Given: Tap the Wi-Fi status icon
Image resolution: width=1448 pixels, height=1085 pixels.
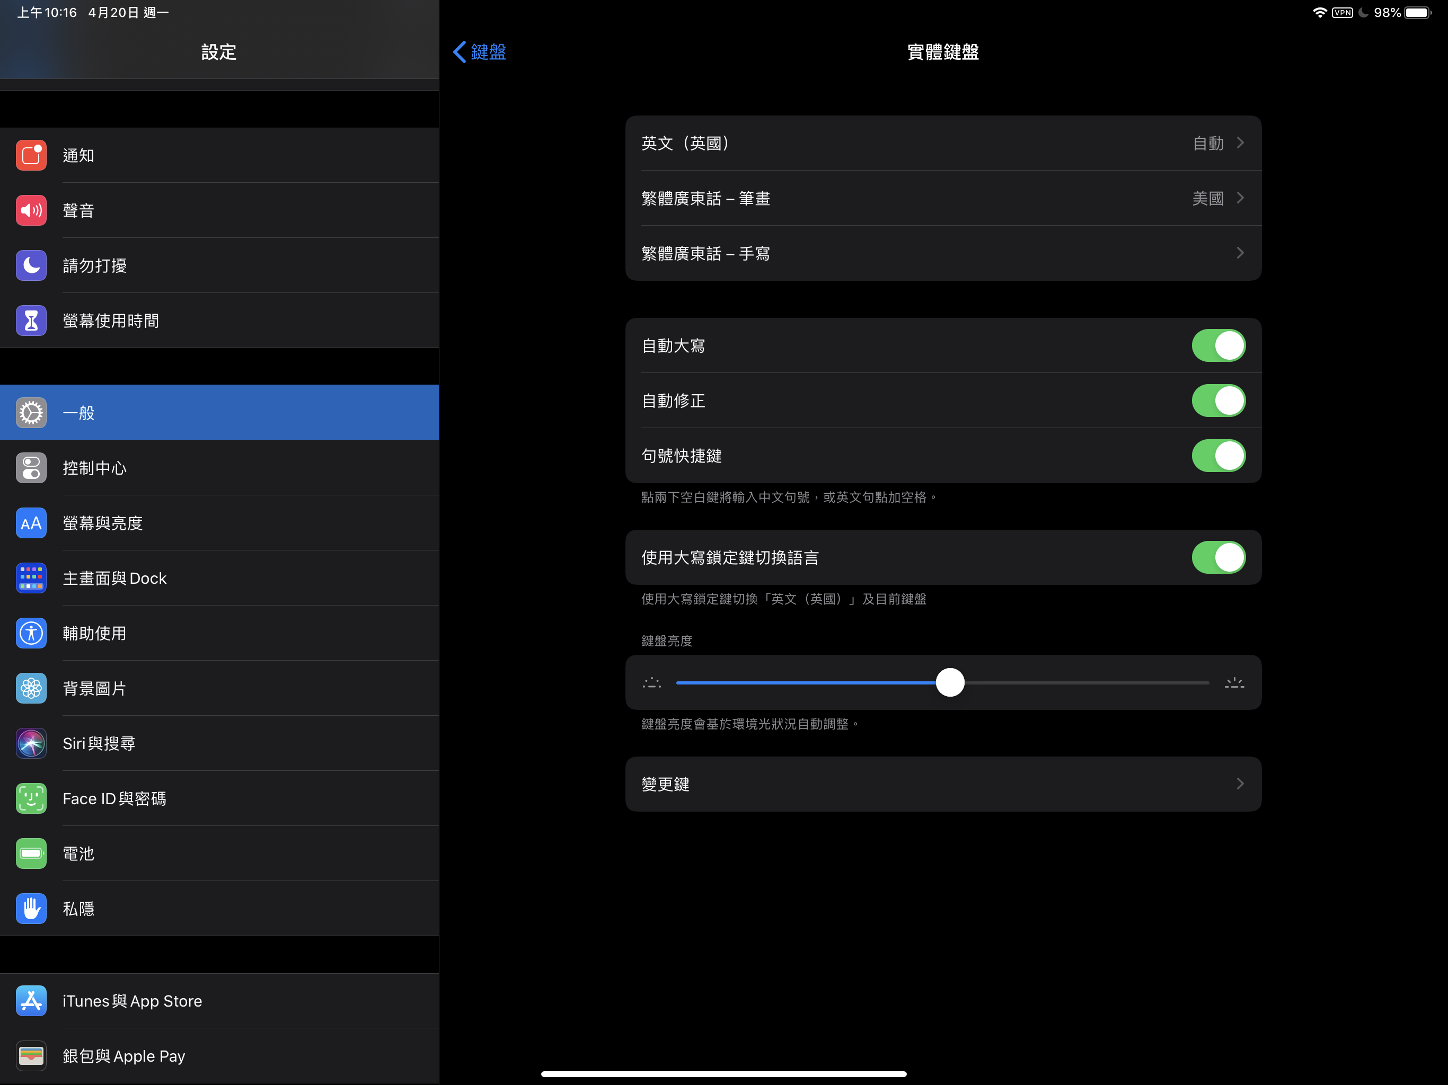Looking at the screenshot, I should (1320, 12).
